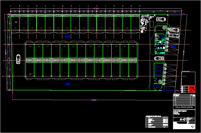
Task: Click the A-01 sheet number
Action: 183,119
